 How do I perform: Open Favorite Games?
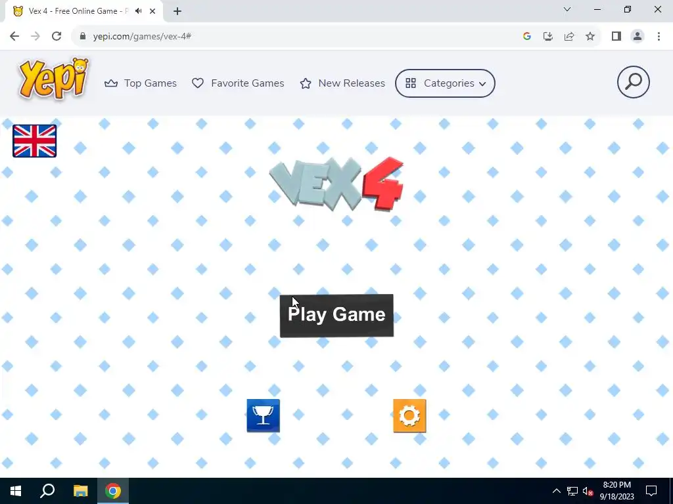pos(238,83)
